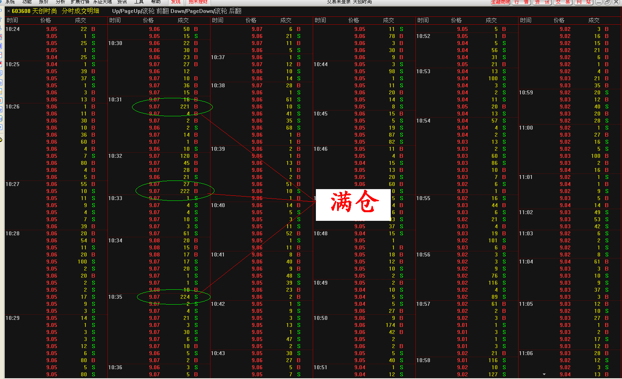Click the 资讯 button at top right

click(x=542, y=2)
